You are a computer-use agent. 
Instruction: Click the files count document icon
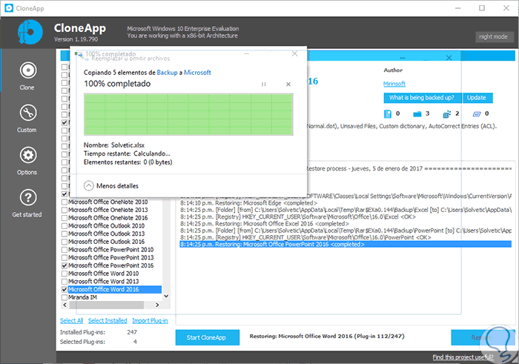(387, 114)
